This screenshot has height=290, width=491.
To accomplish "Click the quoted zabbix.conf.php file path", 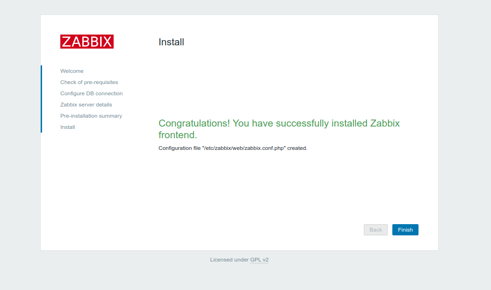I will [x=244, y=149].
